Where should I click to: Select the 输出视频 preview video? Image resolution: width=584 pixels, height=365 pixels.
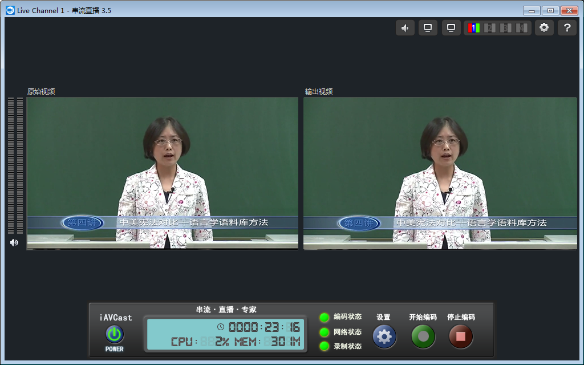[x=440, y=173]
